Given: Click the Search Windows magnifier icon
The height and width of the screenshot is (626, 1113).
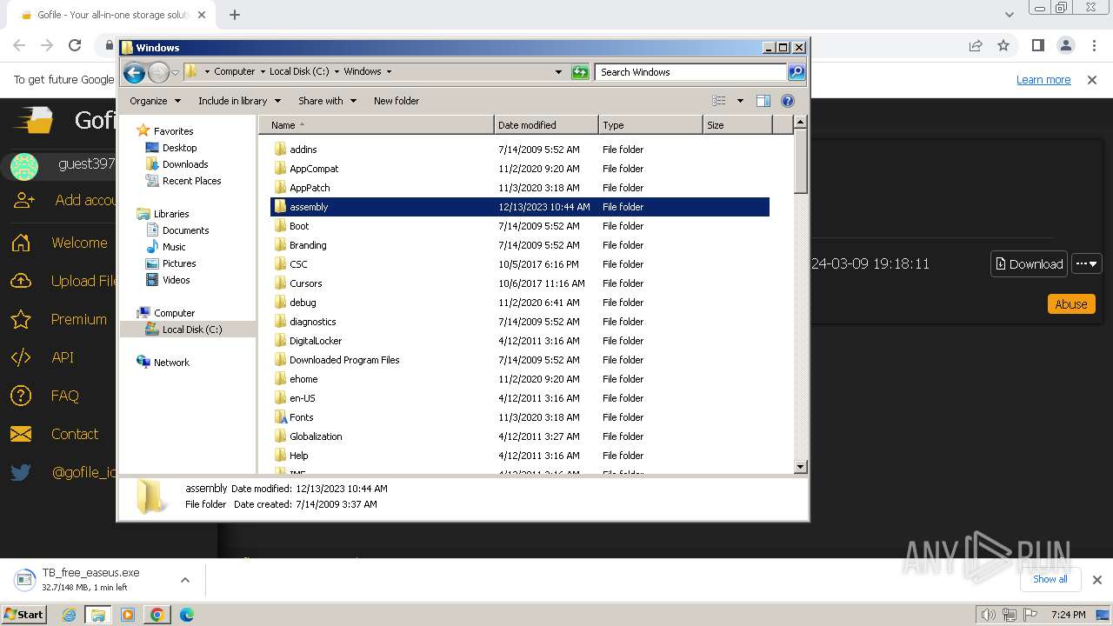Looking at the screenshot, I should (x=796, y=72).
